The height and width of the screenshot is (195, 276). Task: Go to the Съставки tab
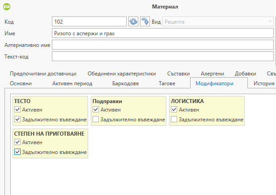178,74
